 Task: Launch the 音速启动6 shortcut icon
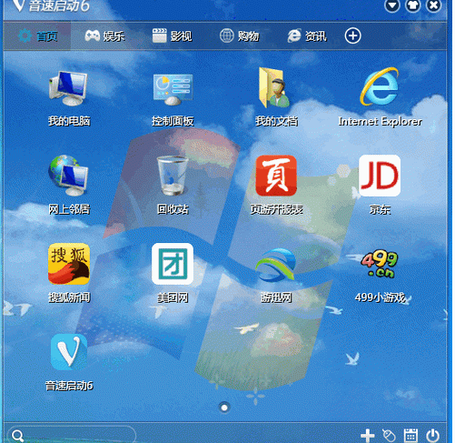pos(69,352)
